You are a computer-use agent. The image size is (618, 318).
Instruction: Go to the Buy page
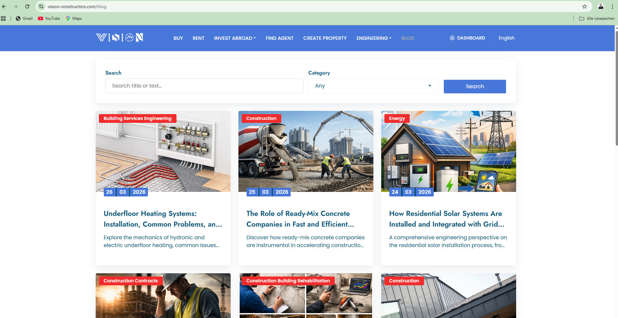(178, 38)
